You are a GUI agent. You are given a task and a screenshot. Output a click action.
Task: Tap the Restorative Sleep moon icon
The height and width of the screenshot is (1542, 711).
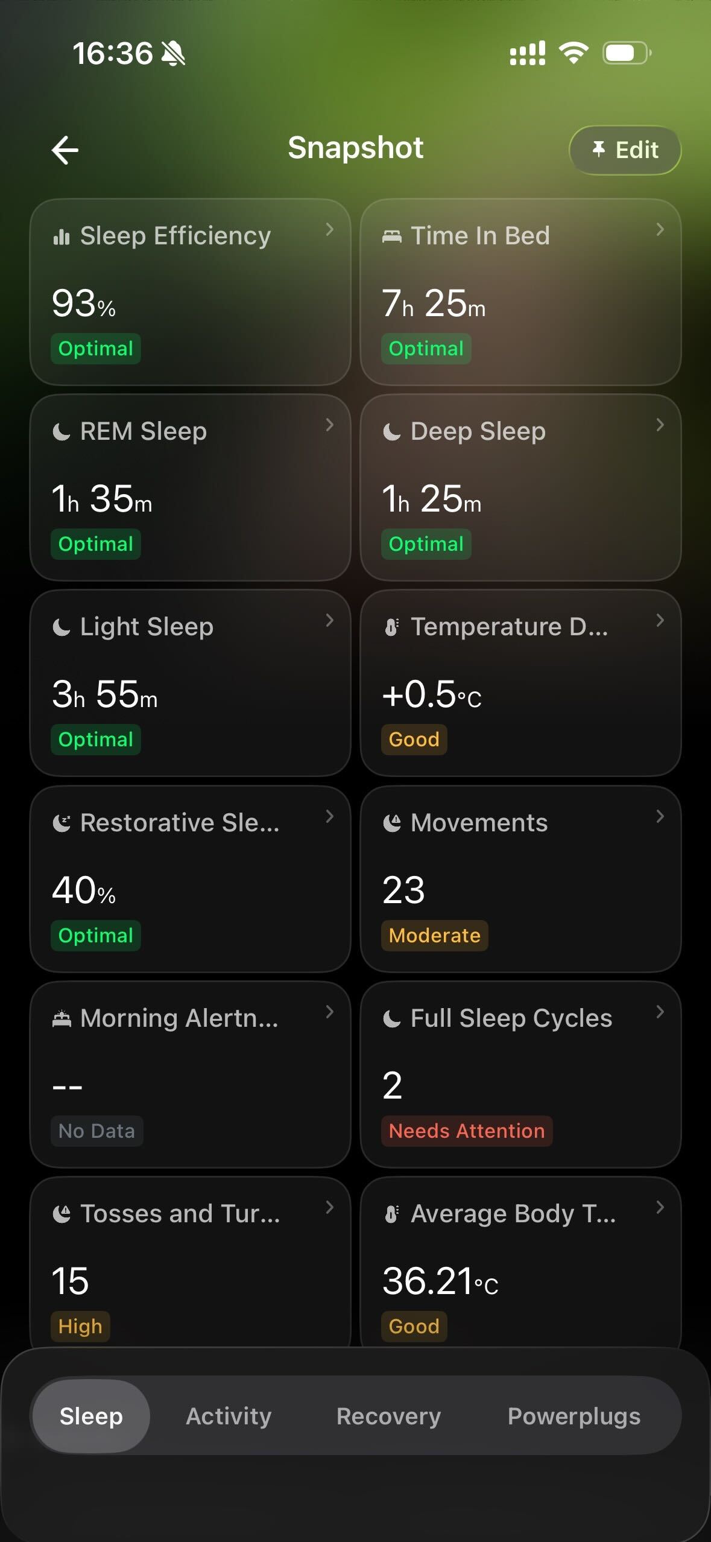62,823
